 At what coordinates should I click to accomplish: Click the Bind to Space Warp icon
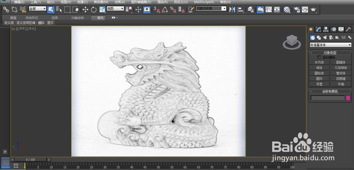tap(23, 10)
